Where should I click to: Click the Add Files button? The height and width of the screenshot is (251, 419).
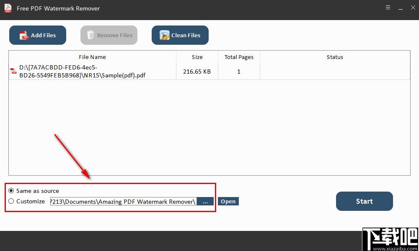[x=38, y=36]
